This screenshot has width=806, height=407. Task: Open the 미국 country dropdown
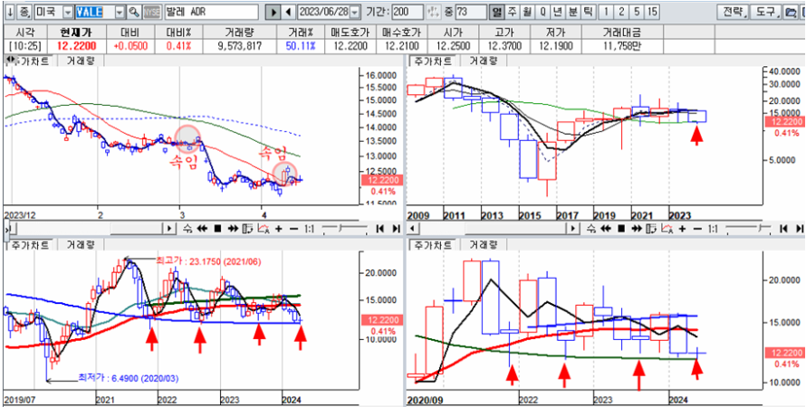coord(68,13)
